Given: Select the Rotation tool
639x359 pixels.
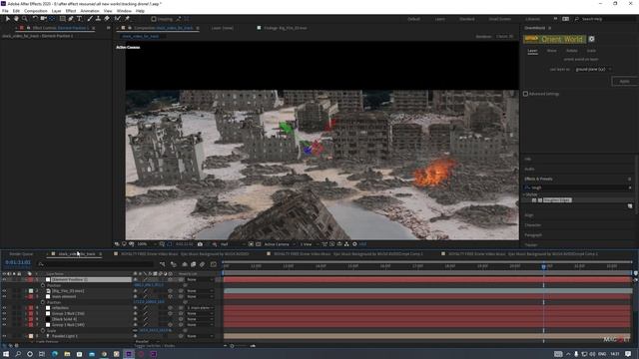Looking at the screenshot, I should [35, 19].
